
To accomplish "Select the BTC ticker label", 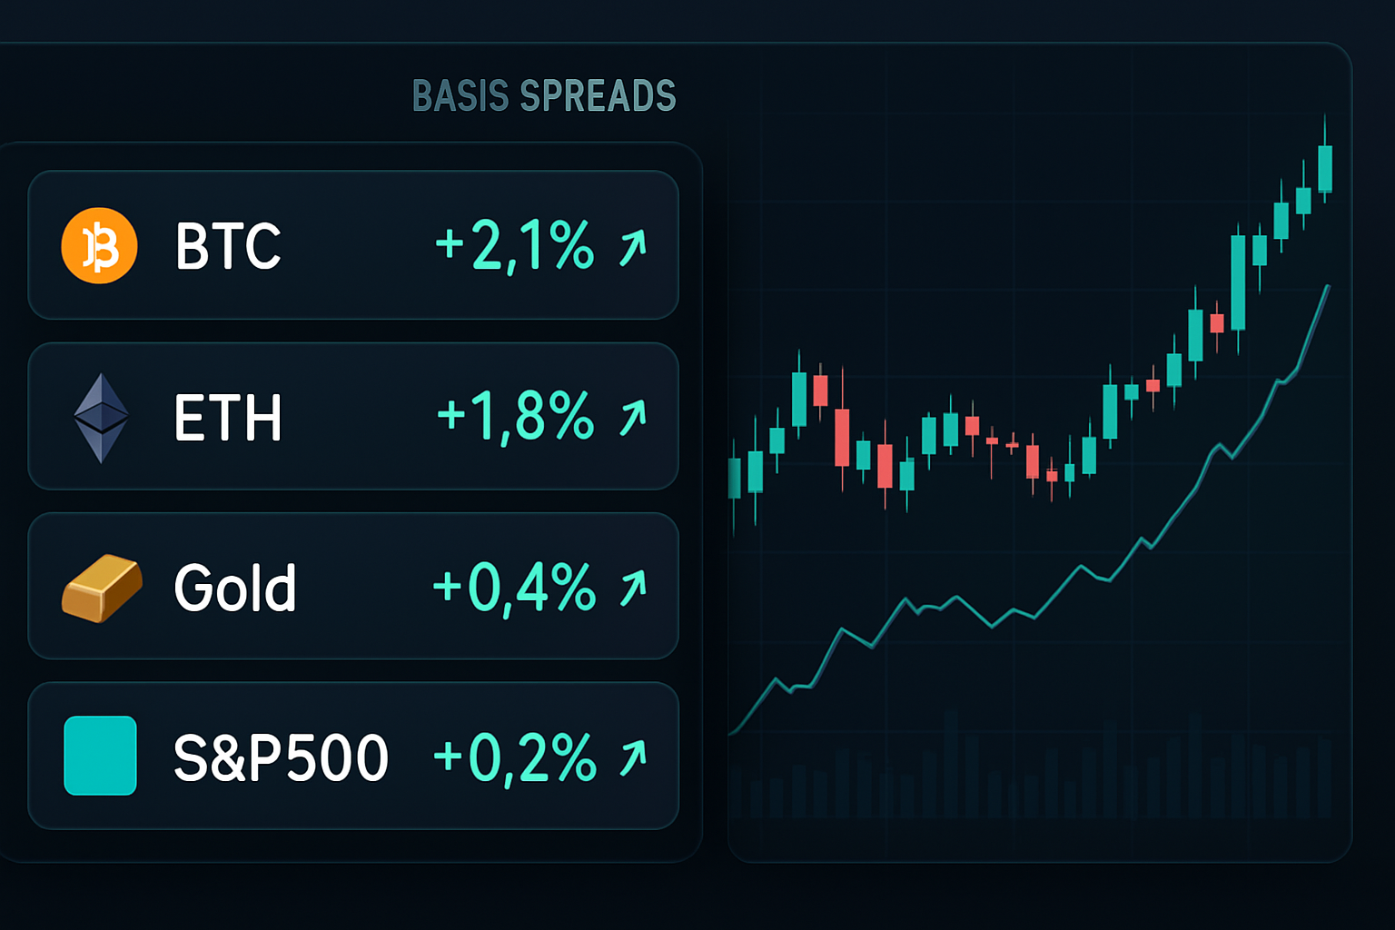I will pos(228,246).
